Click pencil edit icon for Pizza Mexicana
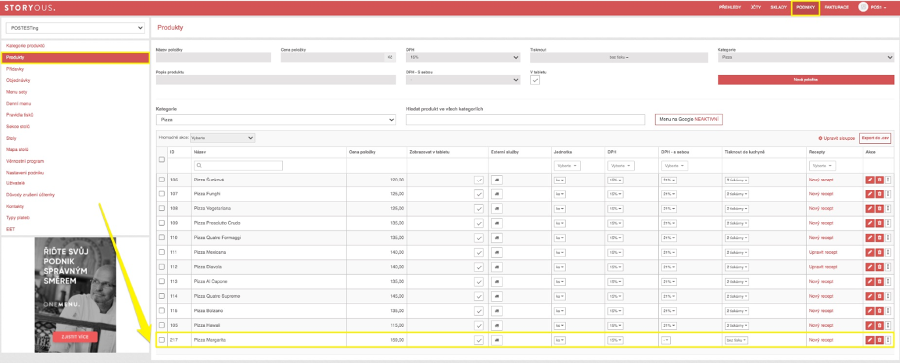The height and width of the screenshot is (363, 901). pos(870,252)
